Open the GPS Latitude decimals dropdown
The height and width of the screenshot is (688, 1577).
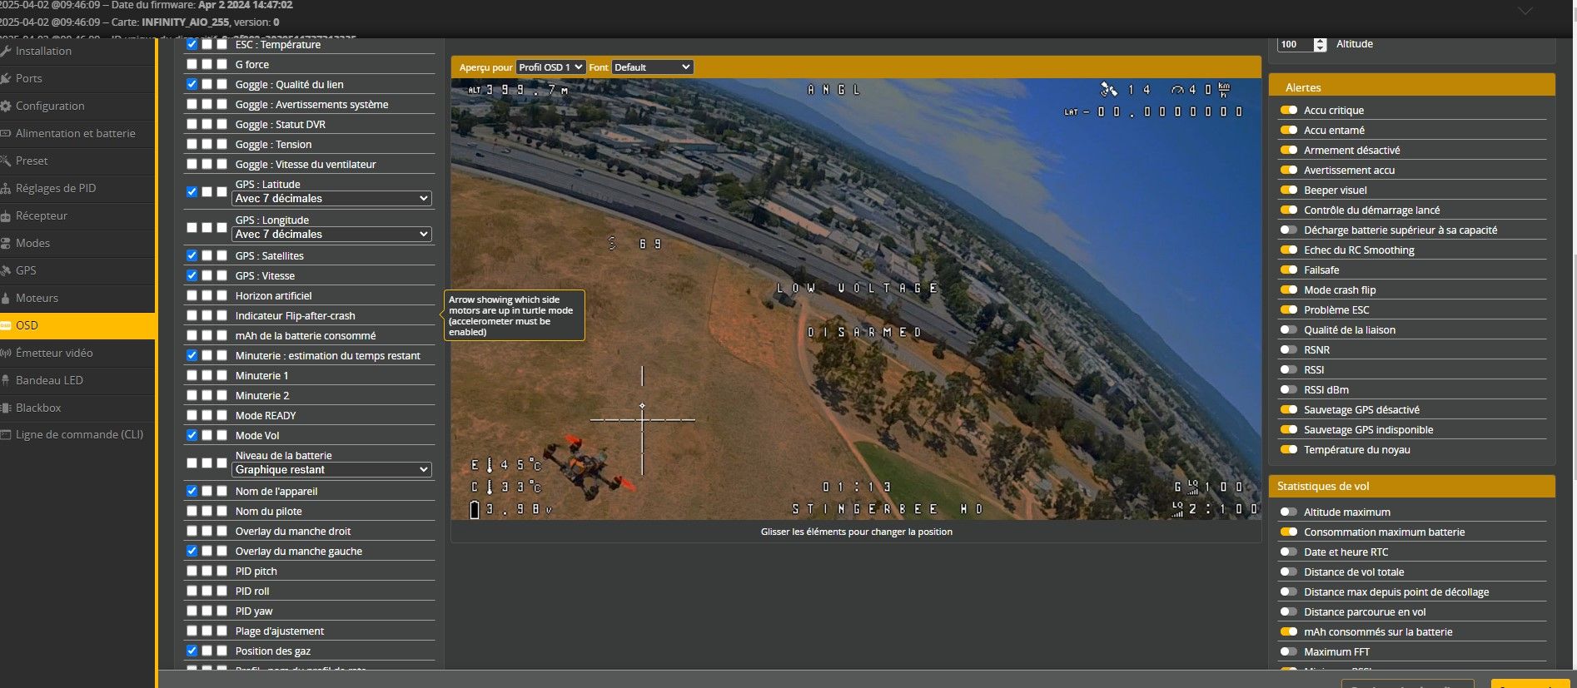331,199
